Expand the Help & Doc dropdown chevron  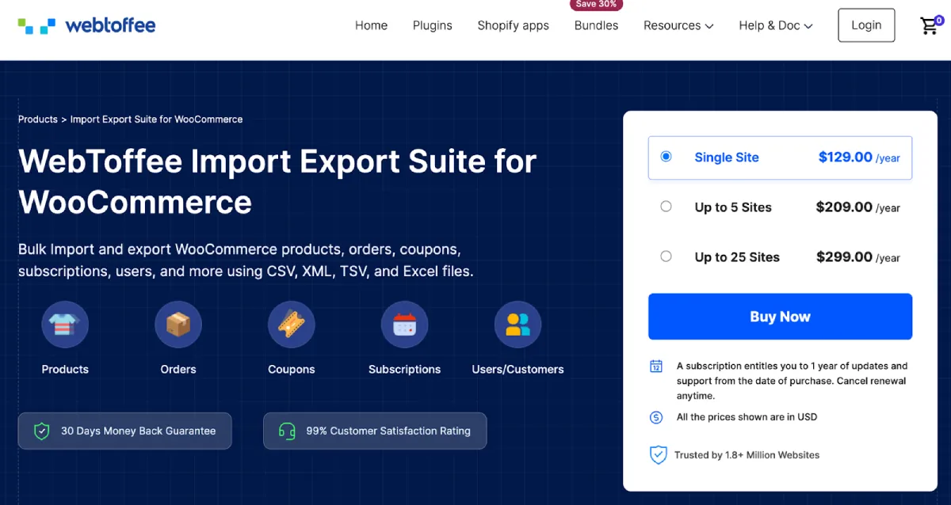[808, 26]
